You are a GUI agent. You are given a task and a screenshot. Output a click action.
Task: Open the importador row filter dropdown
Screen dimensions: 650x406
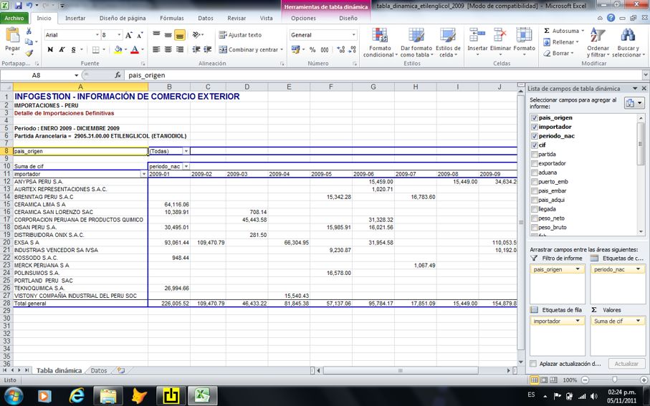click(x=143, y=174)
